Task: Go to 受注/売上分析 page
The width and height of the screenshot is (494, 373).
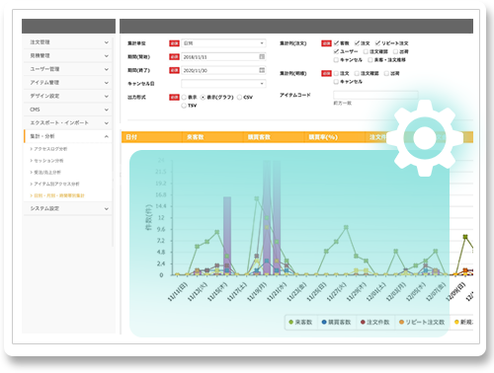Action: tap(47, 172)
